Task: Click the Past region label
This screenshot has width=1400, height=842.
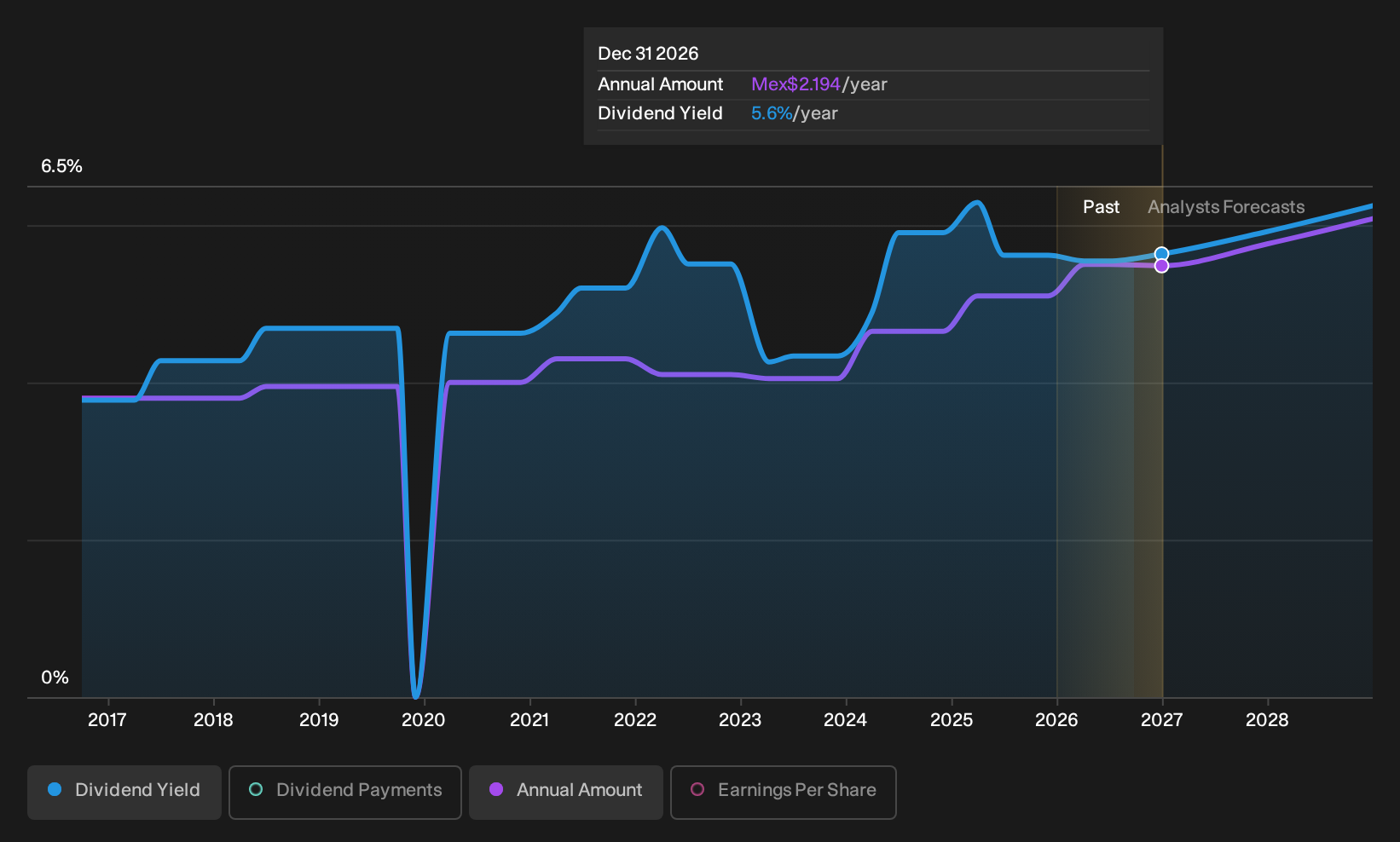Action: [x=1101, y=207]
